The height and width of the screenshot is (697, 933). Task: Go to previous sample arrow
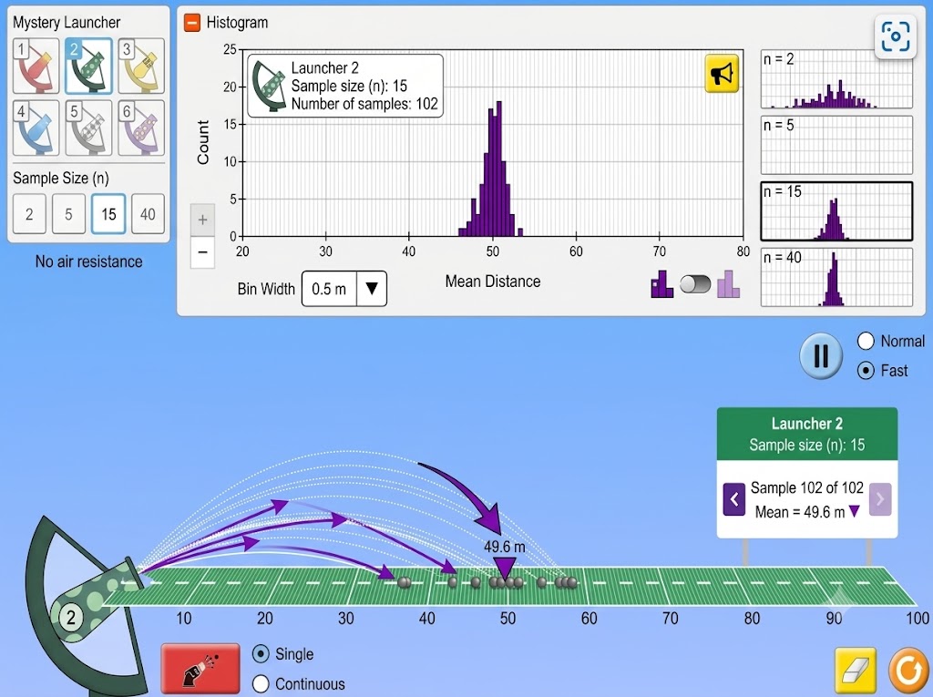click(734, 499)
